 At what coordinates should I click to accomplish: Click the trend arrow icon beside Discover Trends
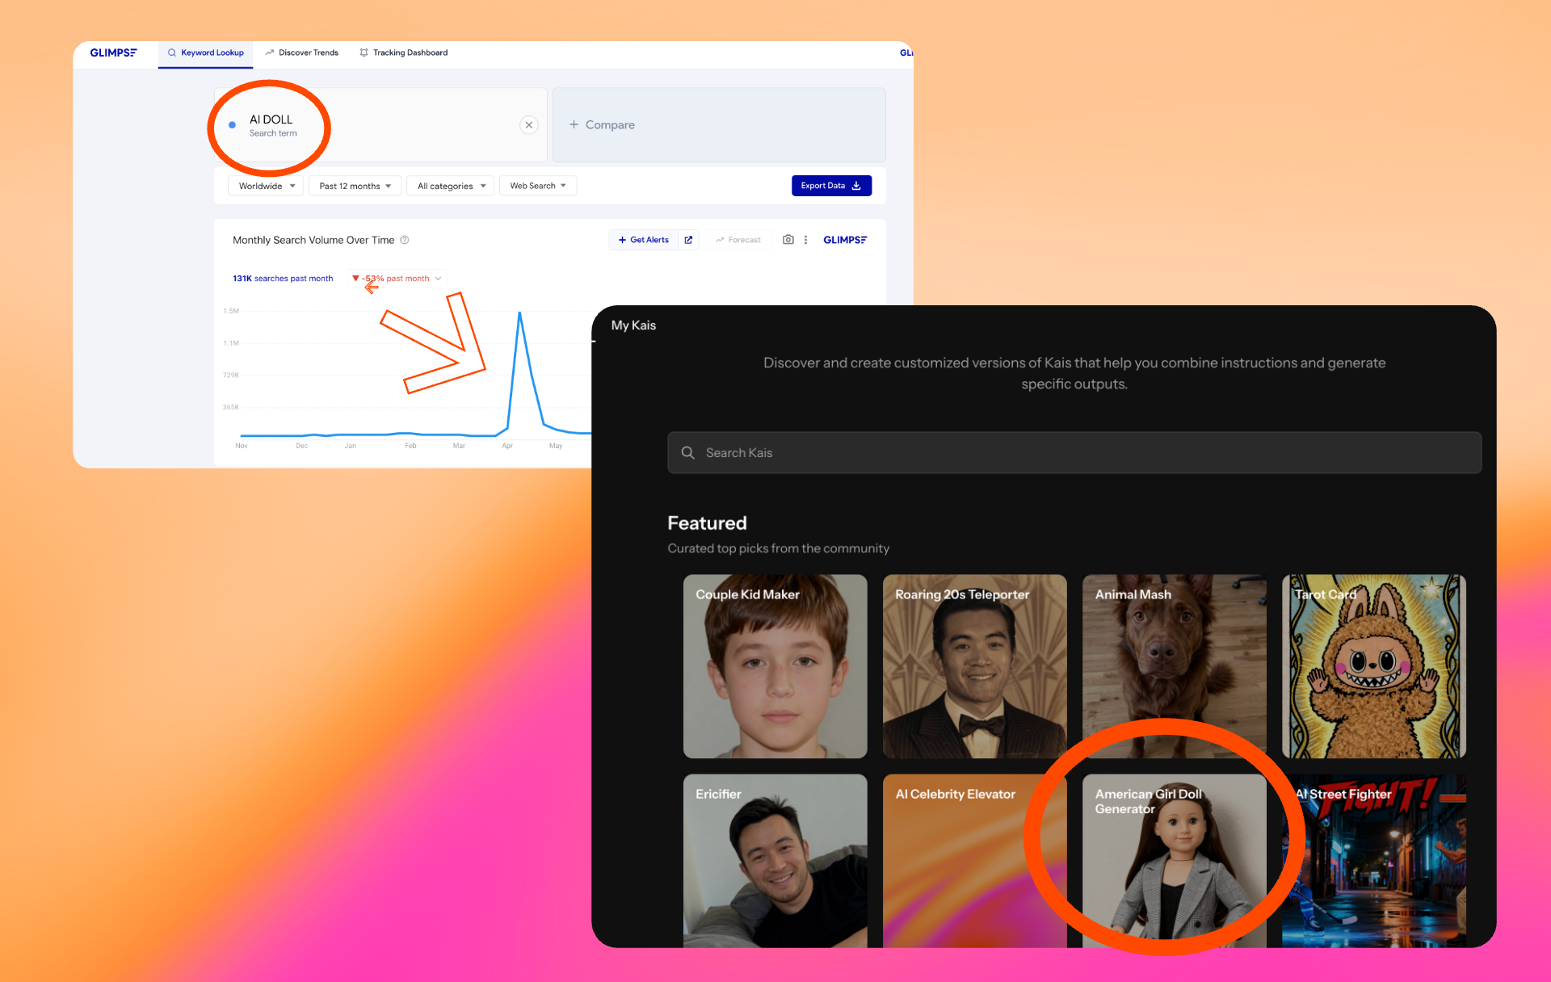coord(268,52)
